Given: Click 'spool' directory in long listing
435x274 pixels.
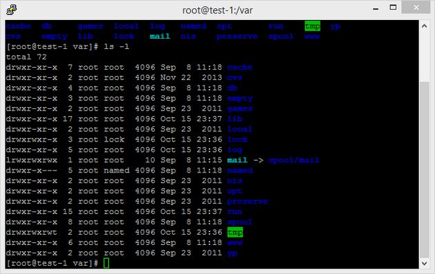Looking at the screenshot, I should coord(240,222).
